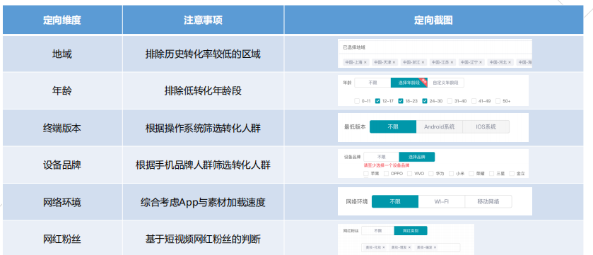Select the 苹果 brand checkbox
This screenshot has height=255, width=593.
(x=365, y=174)
